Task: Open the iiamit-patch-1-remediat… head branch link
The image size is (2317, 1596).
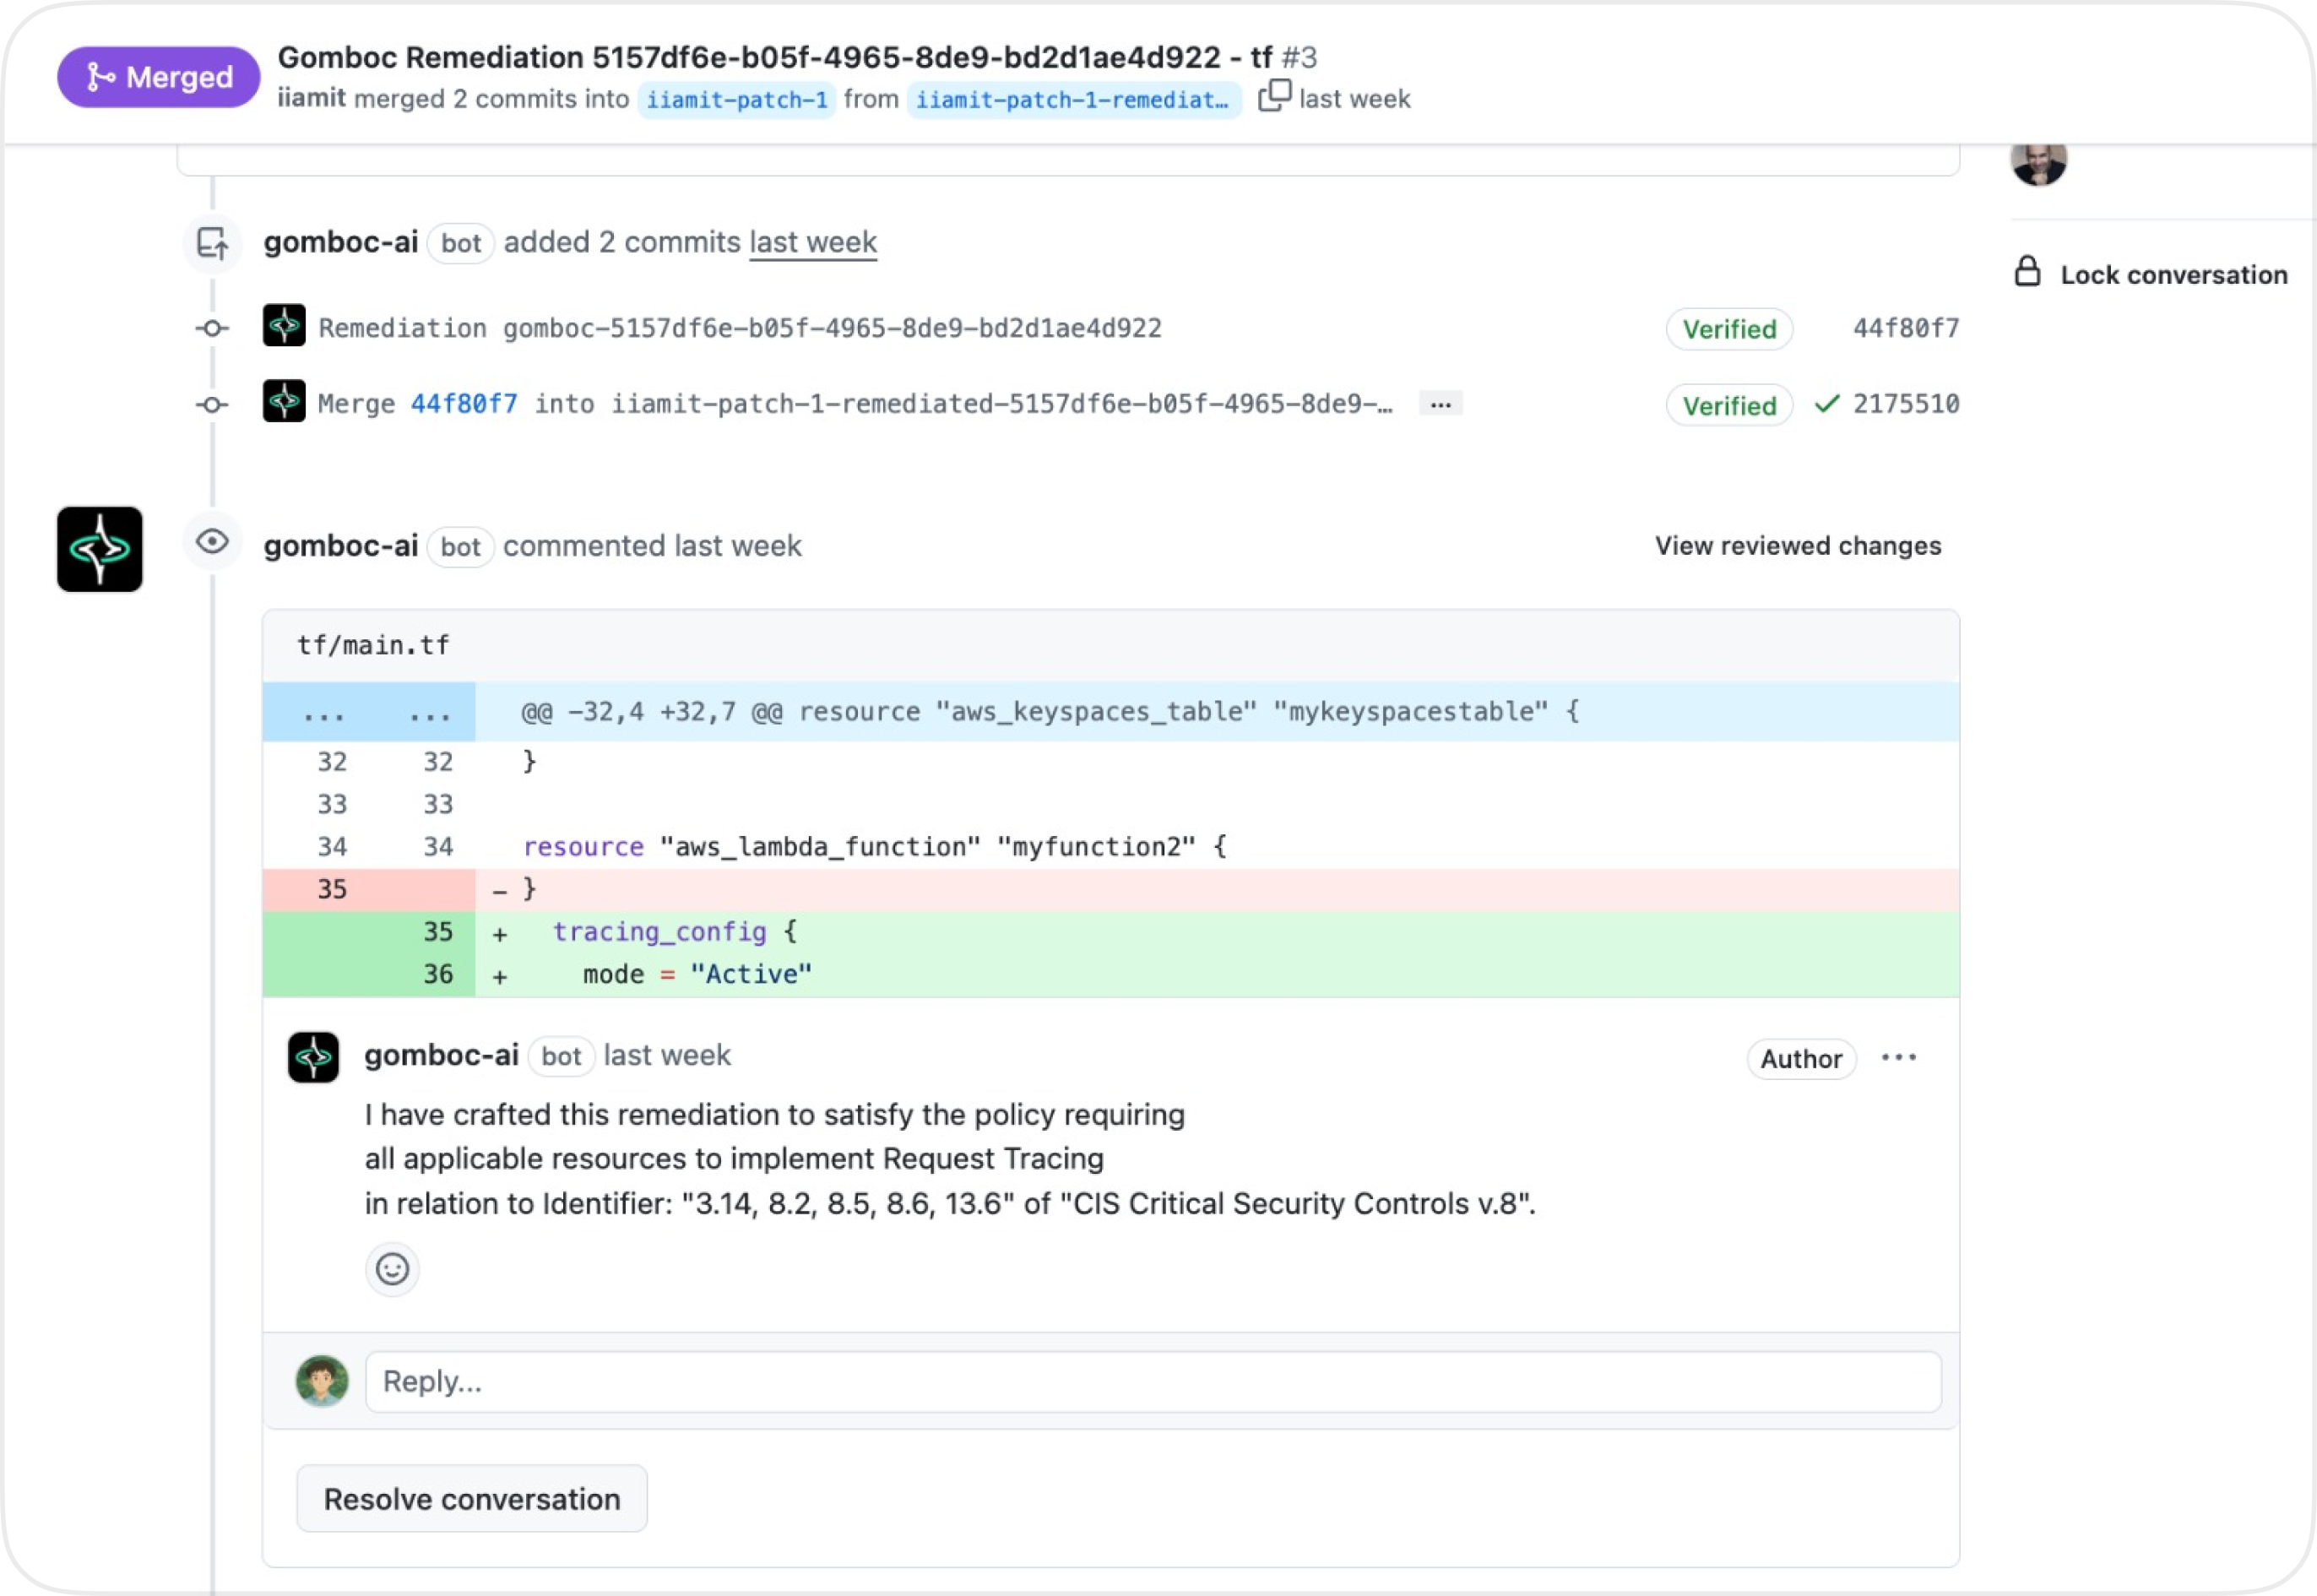Action: click(x=1073, y=100)
